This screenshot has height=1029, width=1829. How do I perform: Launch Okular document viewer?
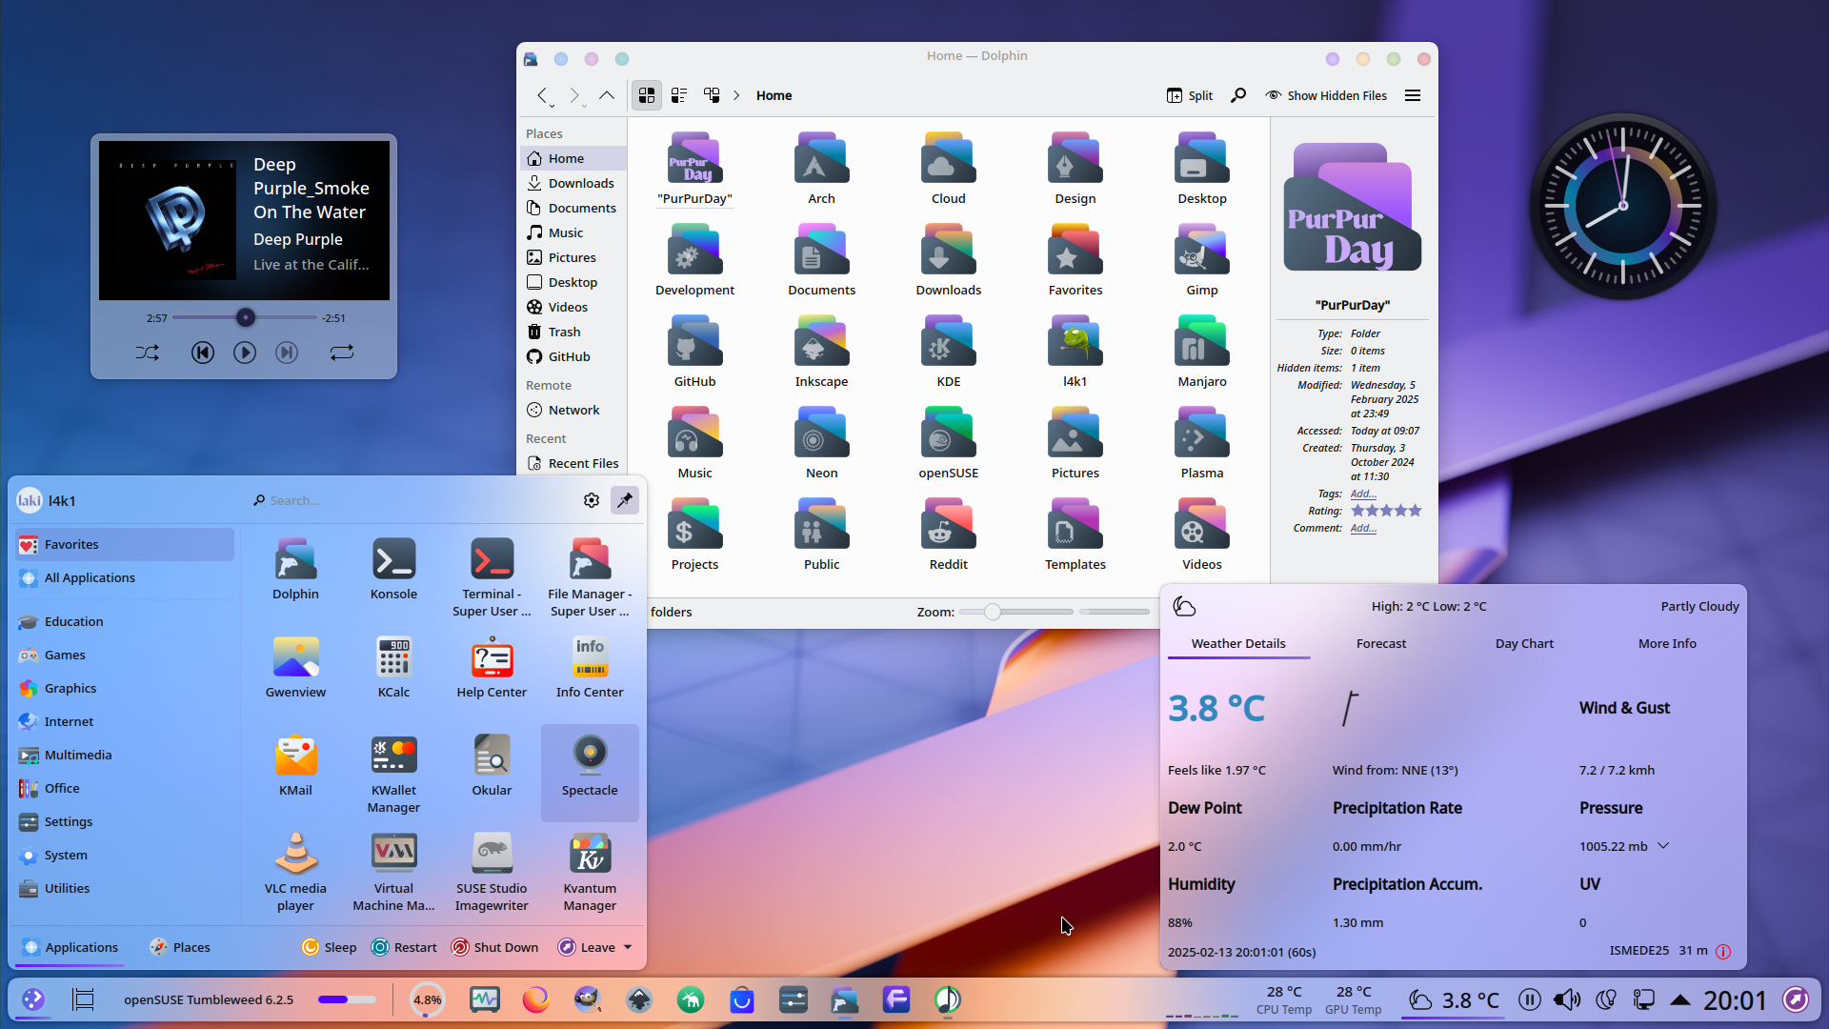(492, 765)
